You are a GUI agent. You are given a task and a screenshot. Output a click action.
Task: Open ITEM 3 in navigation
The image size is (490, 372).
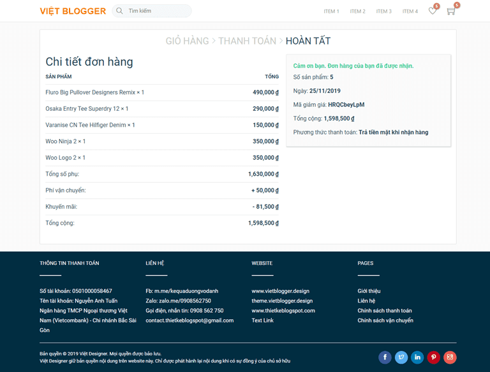click(383, 11)
